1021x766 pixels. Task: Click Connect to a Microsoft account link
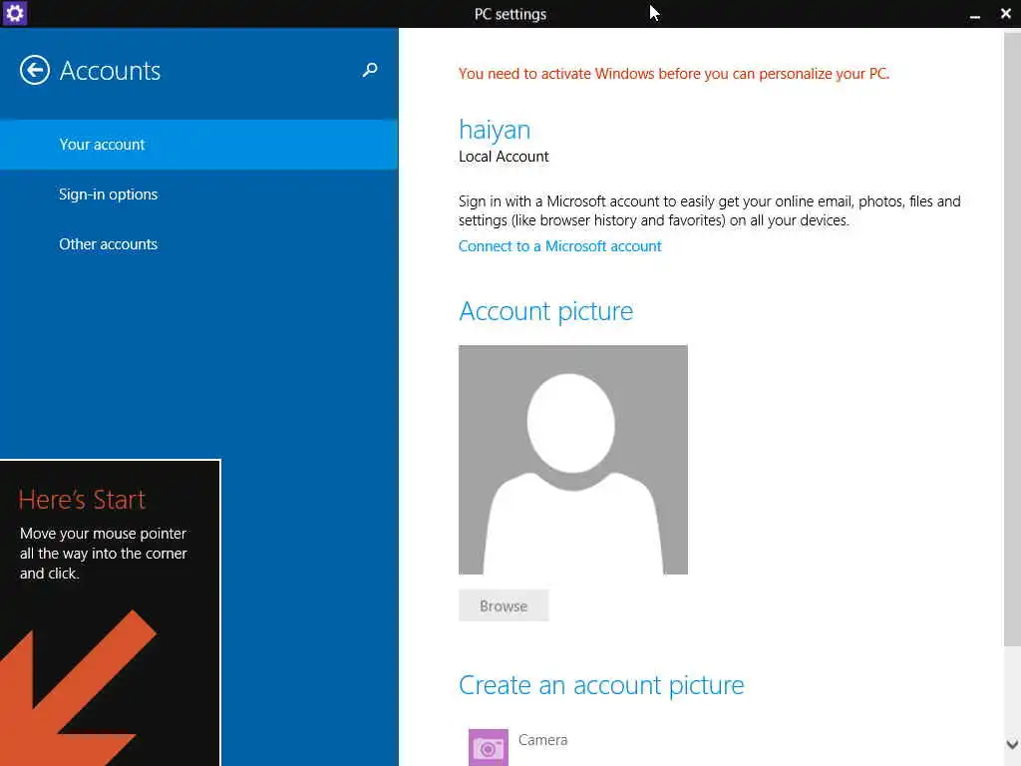(x=560, y=246)
